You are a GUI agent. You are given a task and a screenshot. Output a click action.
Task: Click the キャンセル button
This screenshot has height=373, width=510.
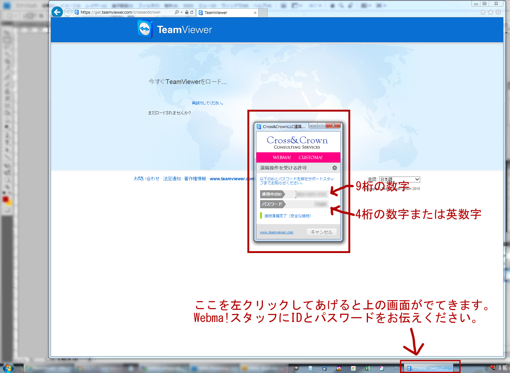tap(321, 232)
